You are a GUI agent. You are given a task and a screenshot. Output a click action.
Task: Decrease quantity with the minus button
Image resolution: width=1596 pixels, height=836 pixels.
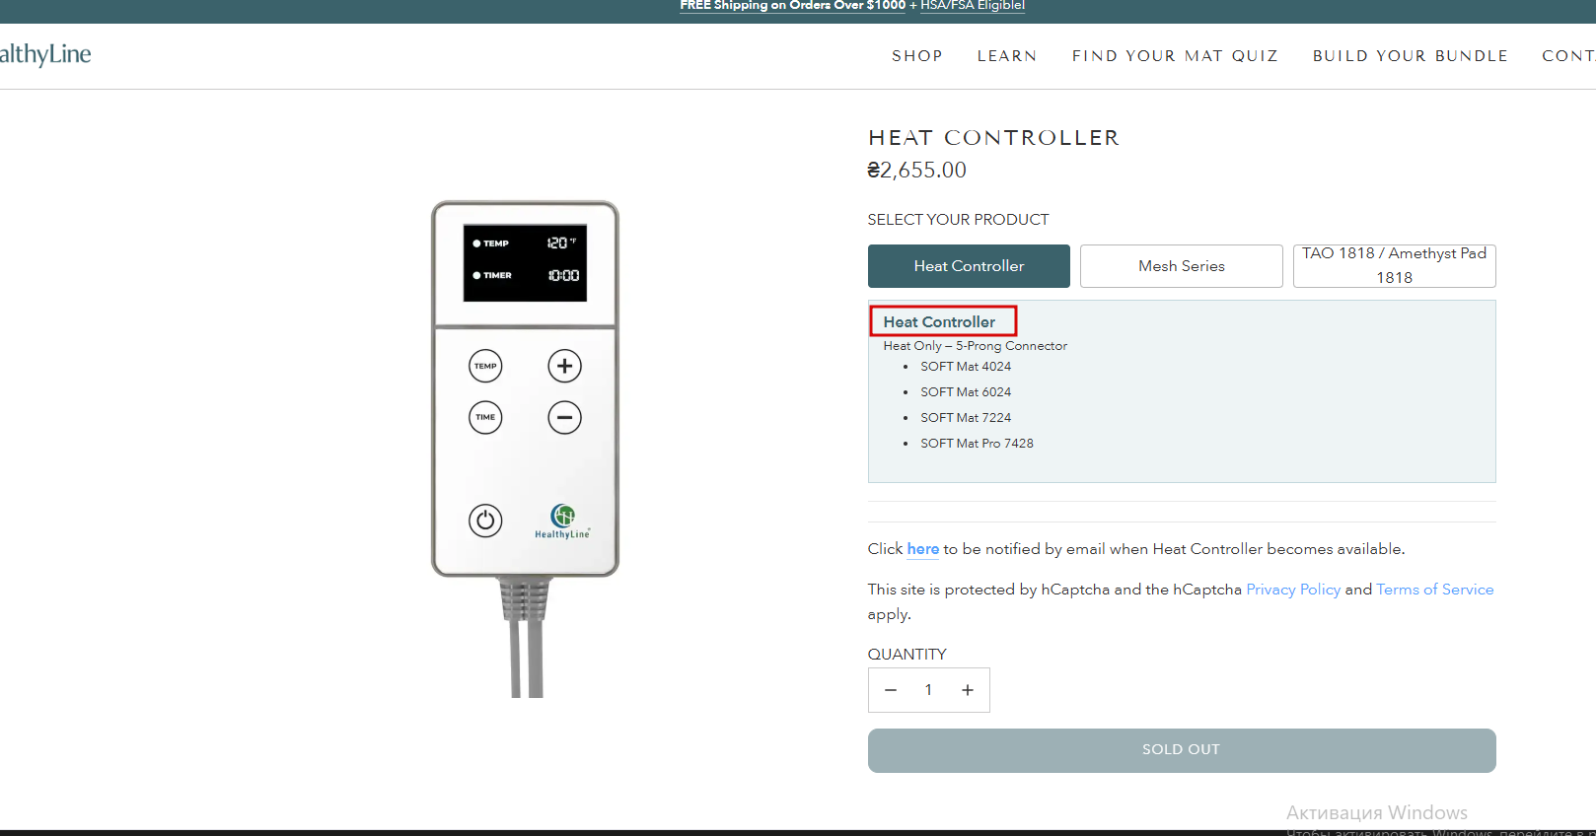[x=891, y=690]
